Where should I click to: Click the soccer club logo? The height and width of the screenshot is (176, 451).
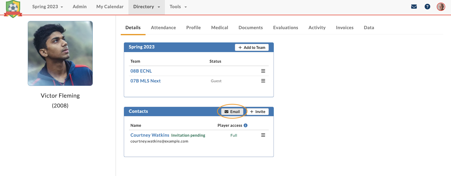point(13,9)
